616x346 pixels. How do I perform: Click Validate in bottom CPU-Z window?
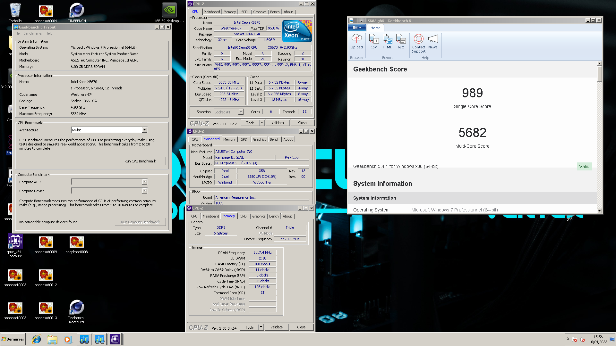click(x=277, y=327)
